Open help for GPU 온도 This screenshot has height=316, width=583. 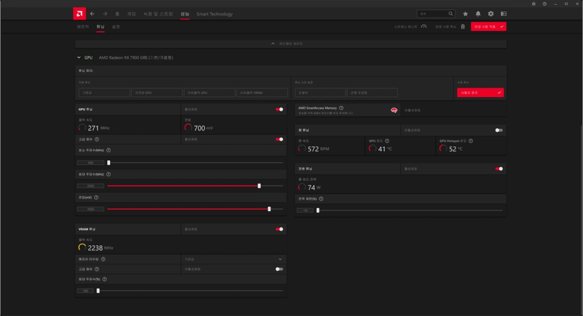(x=387, y=141)
